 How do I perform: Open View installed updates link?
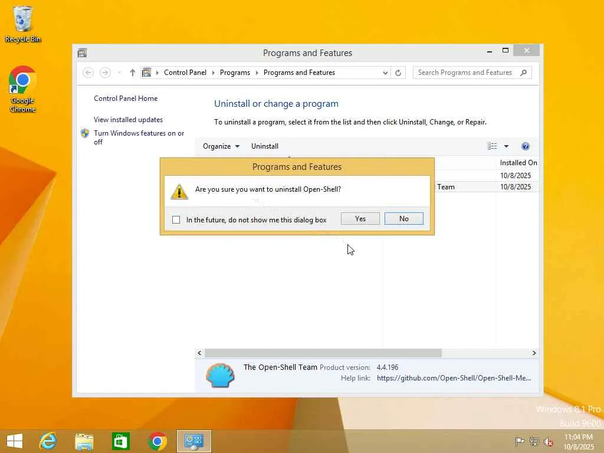128,120
